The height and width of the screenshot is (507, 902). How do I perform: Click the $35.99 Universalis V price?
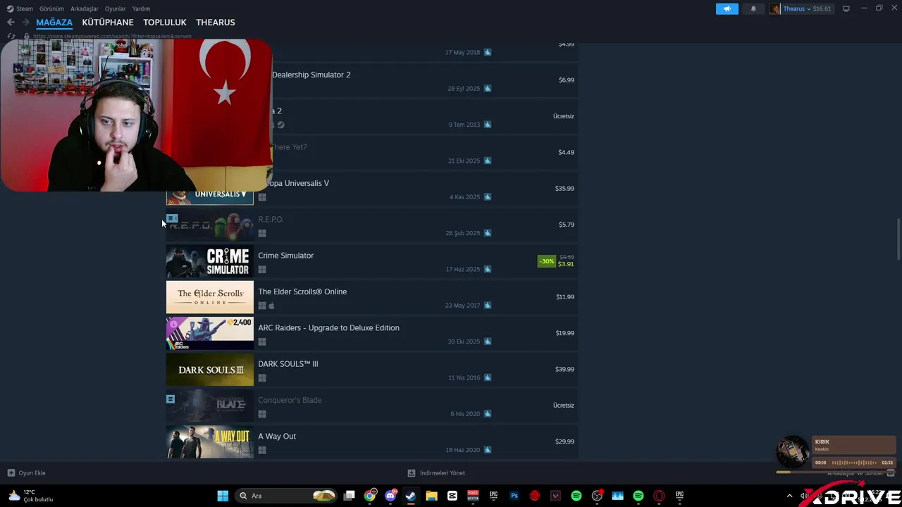[564, 188]
